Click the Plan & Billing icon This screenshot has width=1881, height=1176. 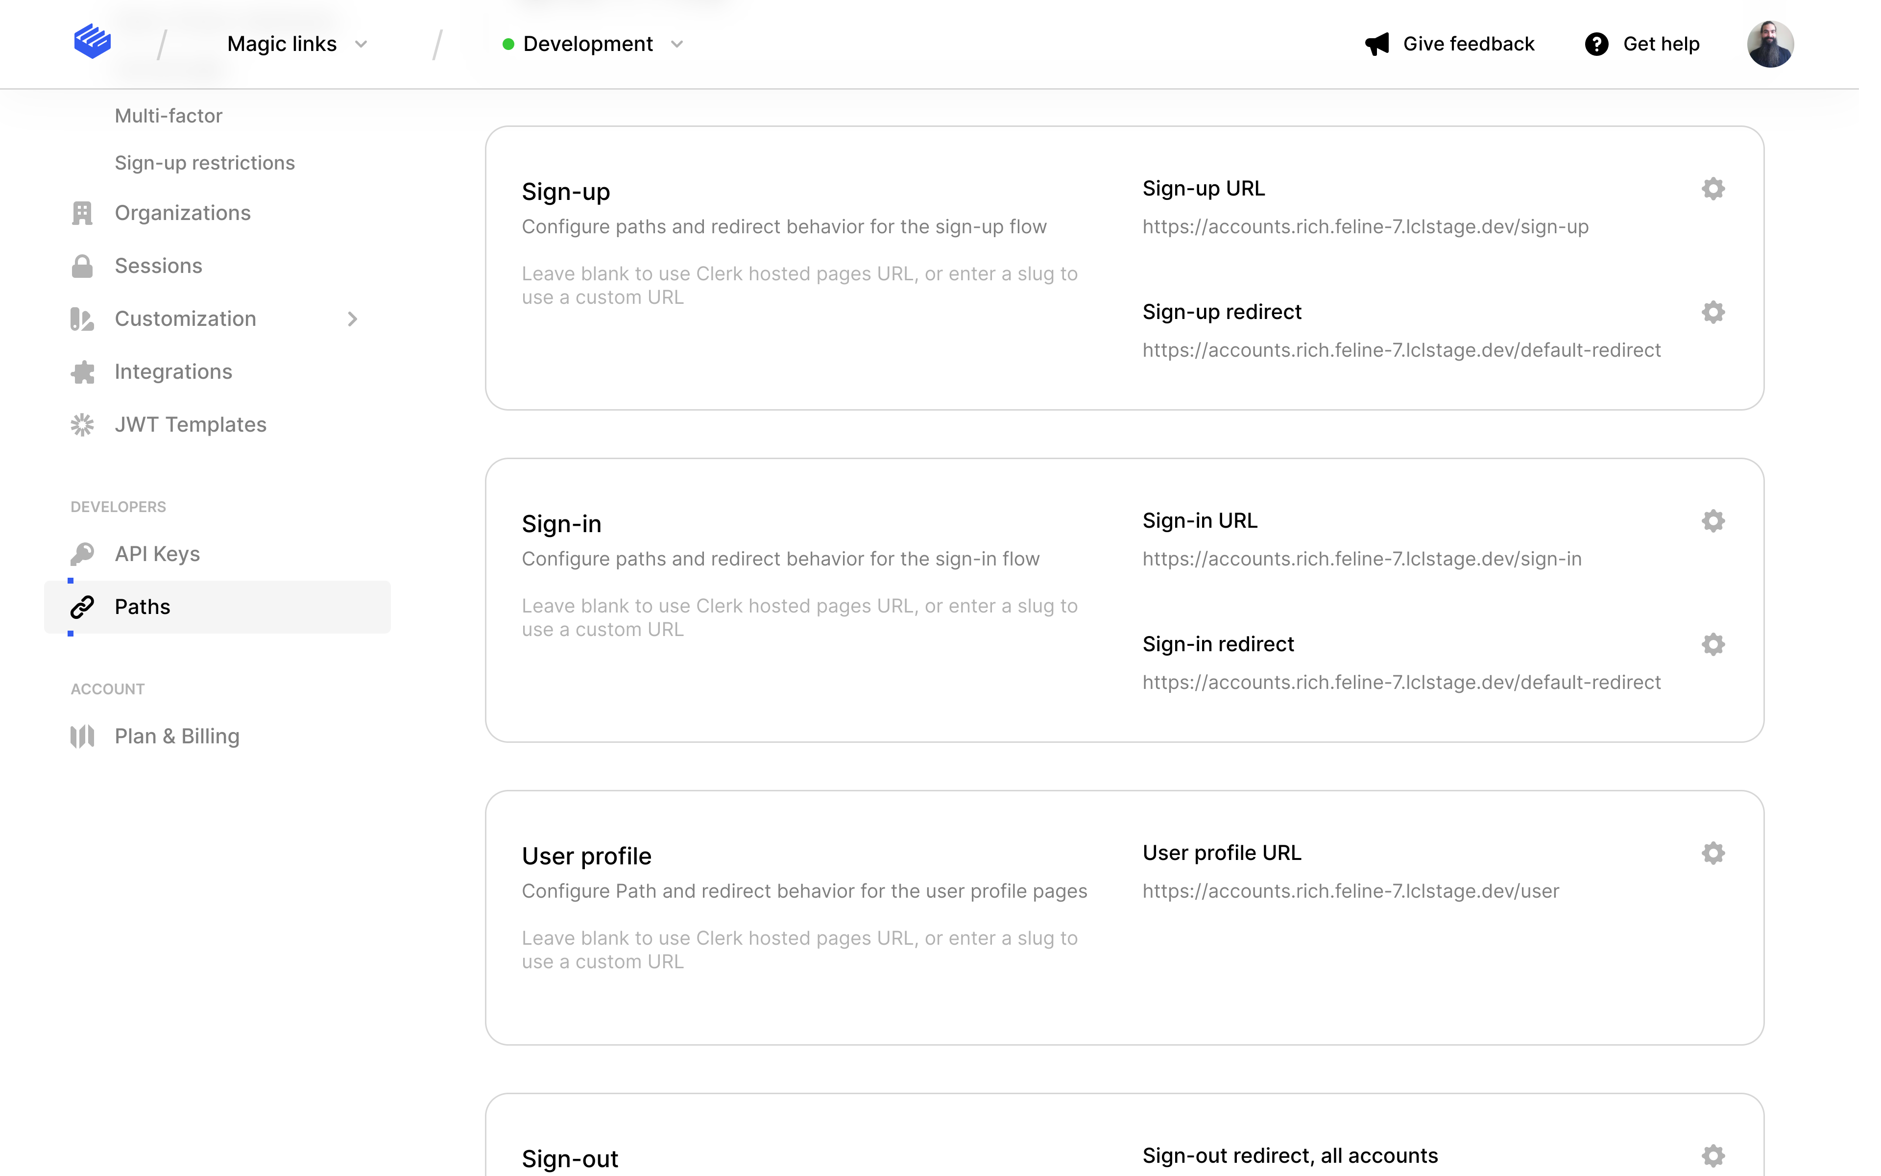coord(82,736)
